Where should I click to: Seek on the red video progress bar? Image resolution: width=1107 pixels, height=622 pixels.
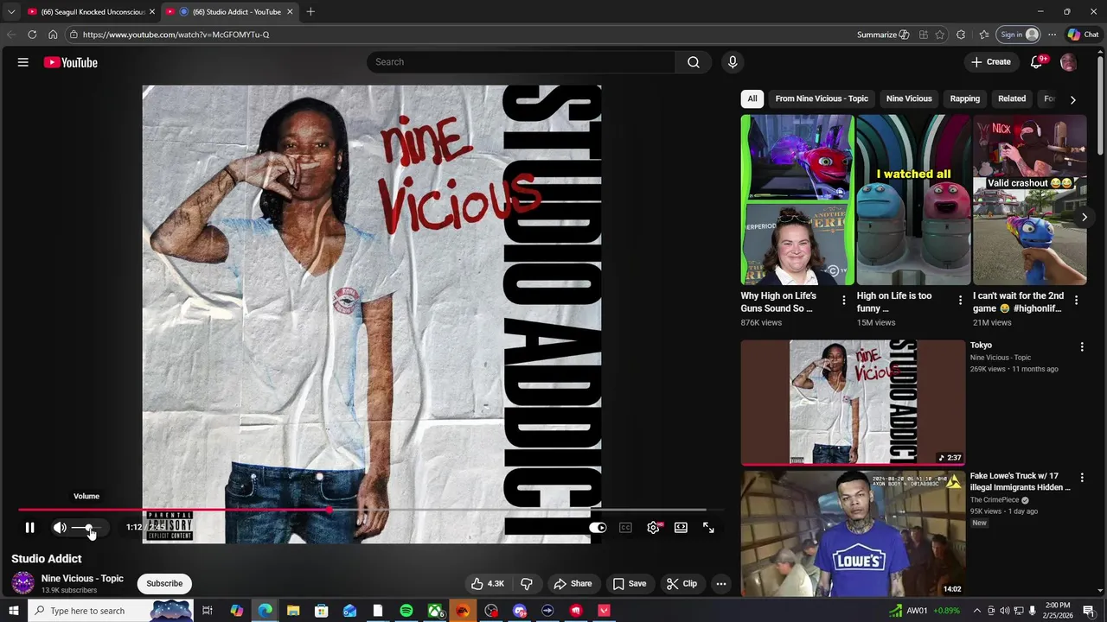coord(362,510)
